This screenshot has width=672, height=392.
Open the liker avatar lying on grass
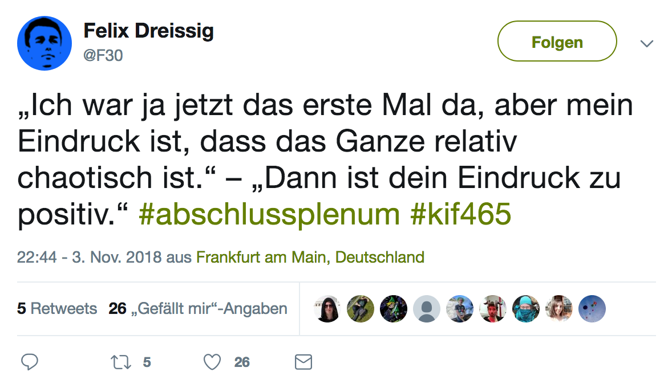coord(361,309)
